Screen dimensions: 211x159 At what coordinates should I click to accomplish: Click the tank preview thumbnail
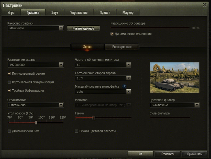[x=175, y=77]
